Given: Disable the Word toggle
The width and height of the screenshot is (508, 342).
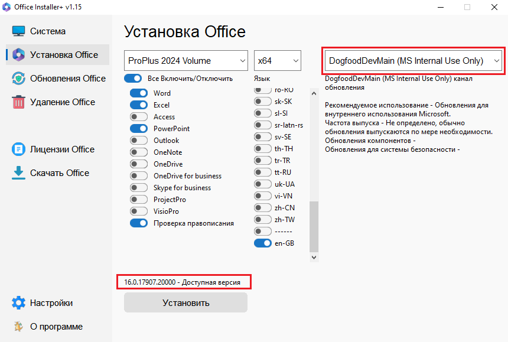Looking at the screenshot, I should [x=139, y=93].
